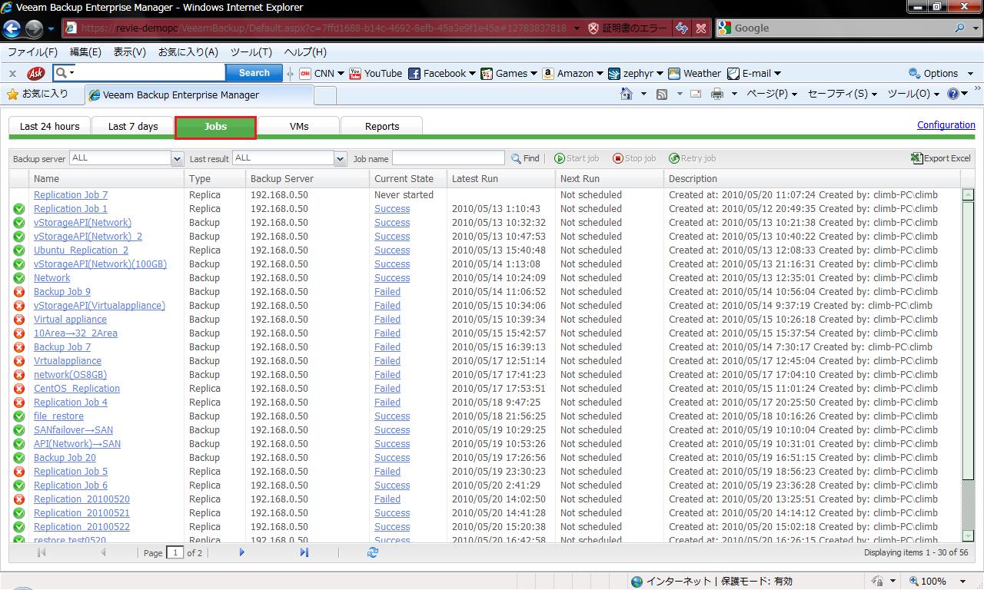Click the Export Excel icon
This screenshot has height=590, width=984.
click(x=916, y=158)
